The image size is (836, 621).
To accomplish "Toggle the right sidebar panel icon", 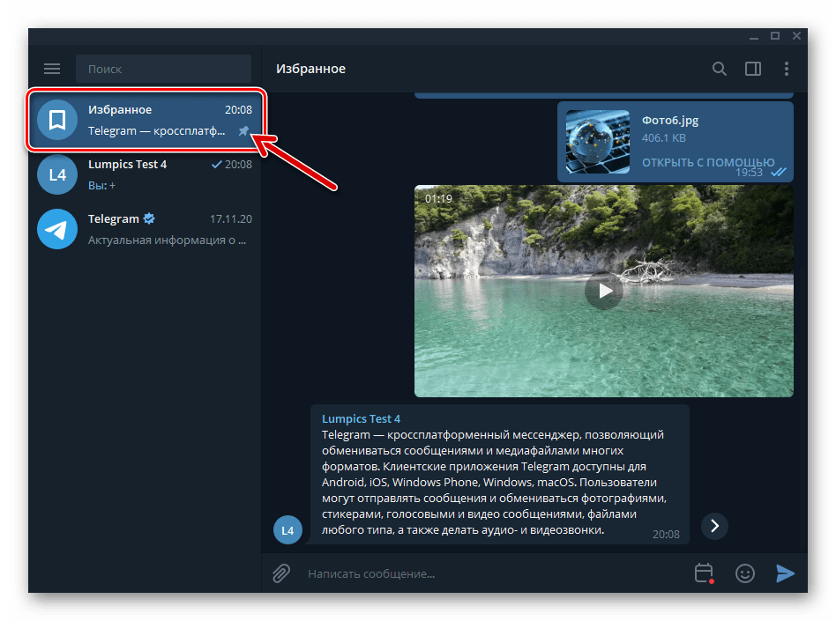I will [x=753, y=69].
